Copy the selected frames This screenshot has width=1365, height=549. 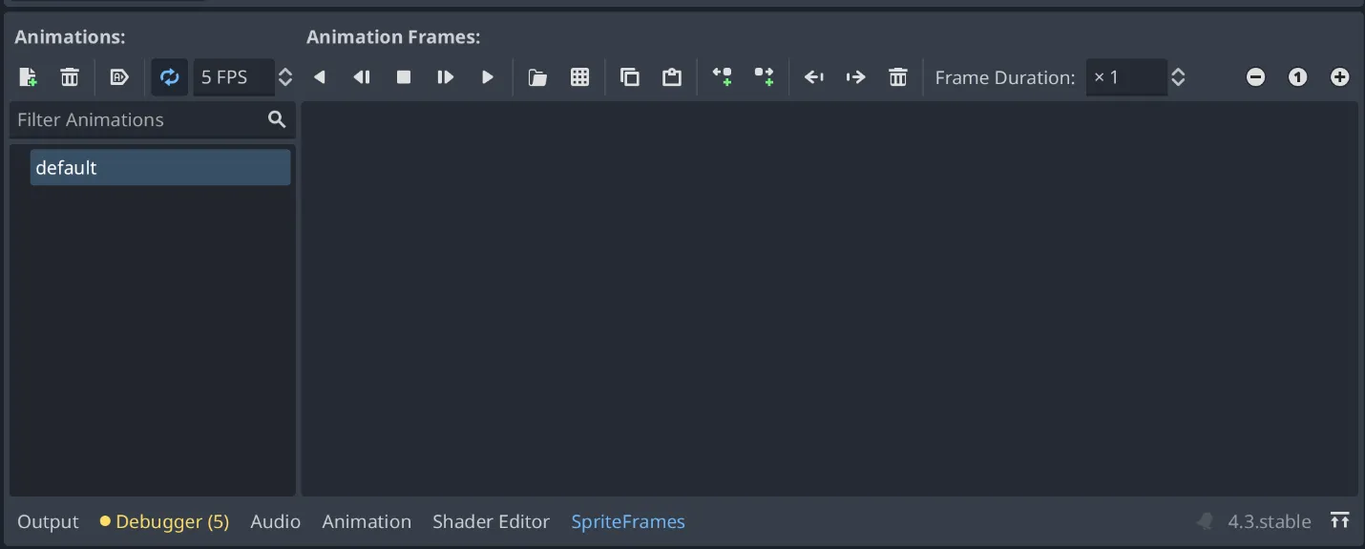tap(629, 77)
